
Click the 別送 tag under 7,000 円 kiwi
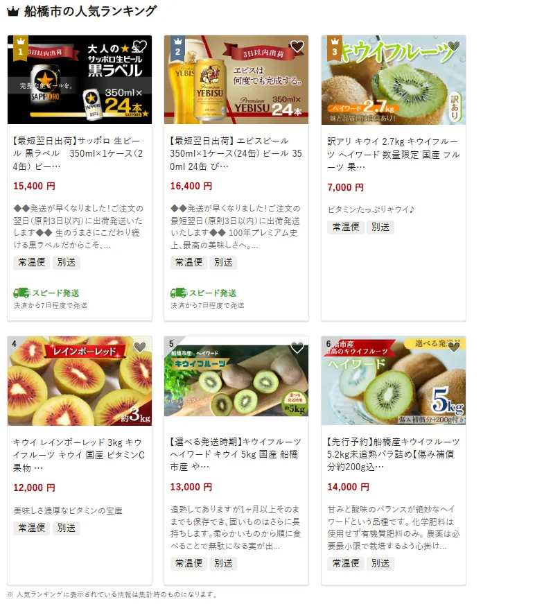380,227
